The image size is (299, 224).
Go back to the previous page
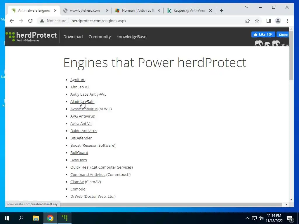pos(12,21)
